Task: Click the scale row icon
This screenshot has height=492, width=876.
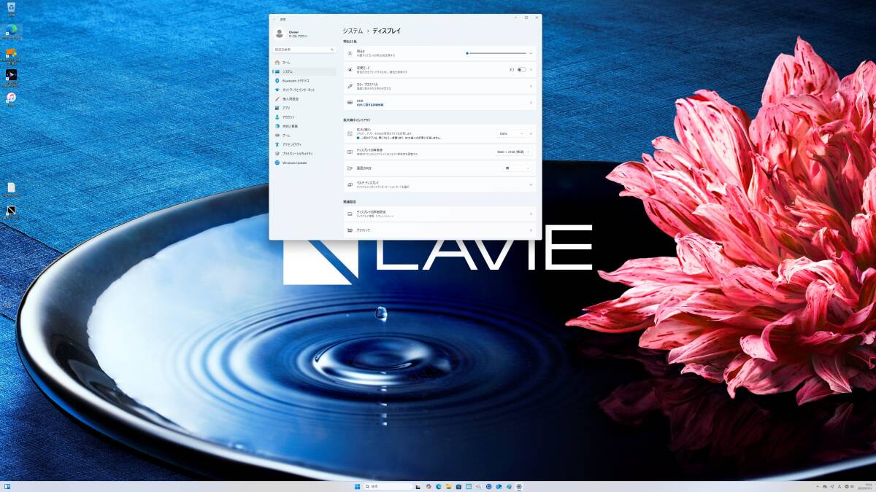Action: (350, 134)
